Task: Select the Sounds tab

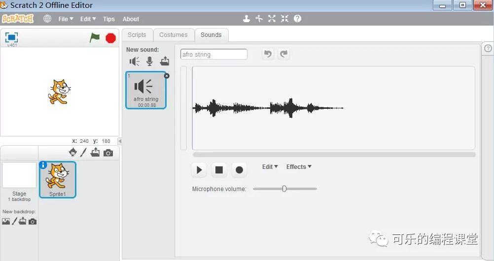Action: 211,35
